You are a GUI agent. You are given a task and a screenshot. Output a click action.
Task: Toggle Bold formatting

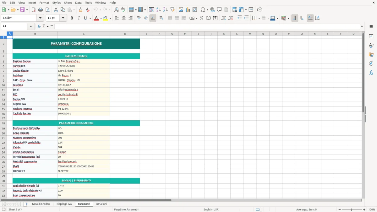[72, 18]
